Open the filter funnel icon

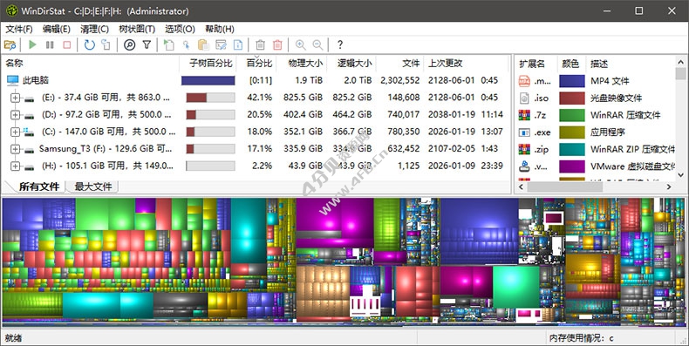pyautogui.click(x=147, y=44)
